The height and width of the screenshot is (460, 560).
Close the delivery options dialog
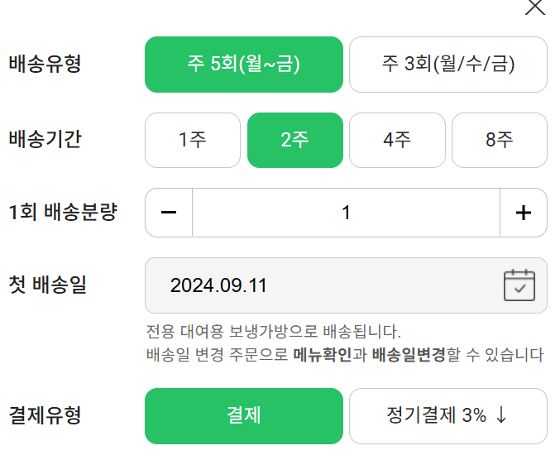tap(536, 7)
